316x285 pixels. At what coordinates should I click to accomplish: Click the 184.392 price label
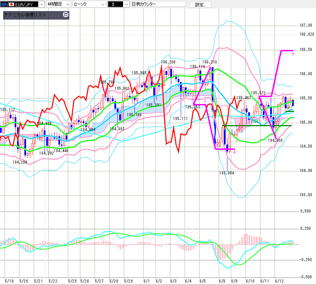[46, 153]
